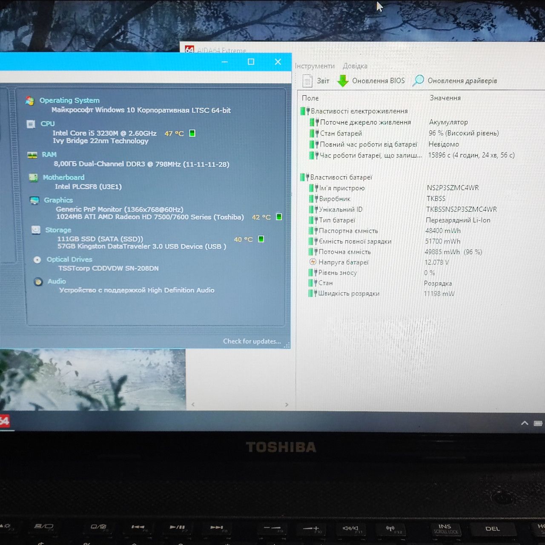Click the magnifier Оновлення драйверів icon
The width and height of the screenshot is (545, 545).
coord(418,80)
